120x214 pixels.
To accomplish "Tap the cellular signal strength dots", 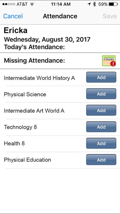I will click(x=9, y=4).
